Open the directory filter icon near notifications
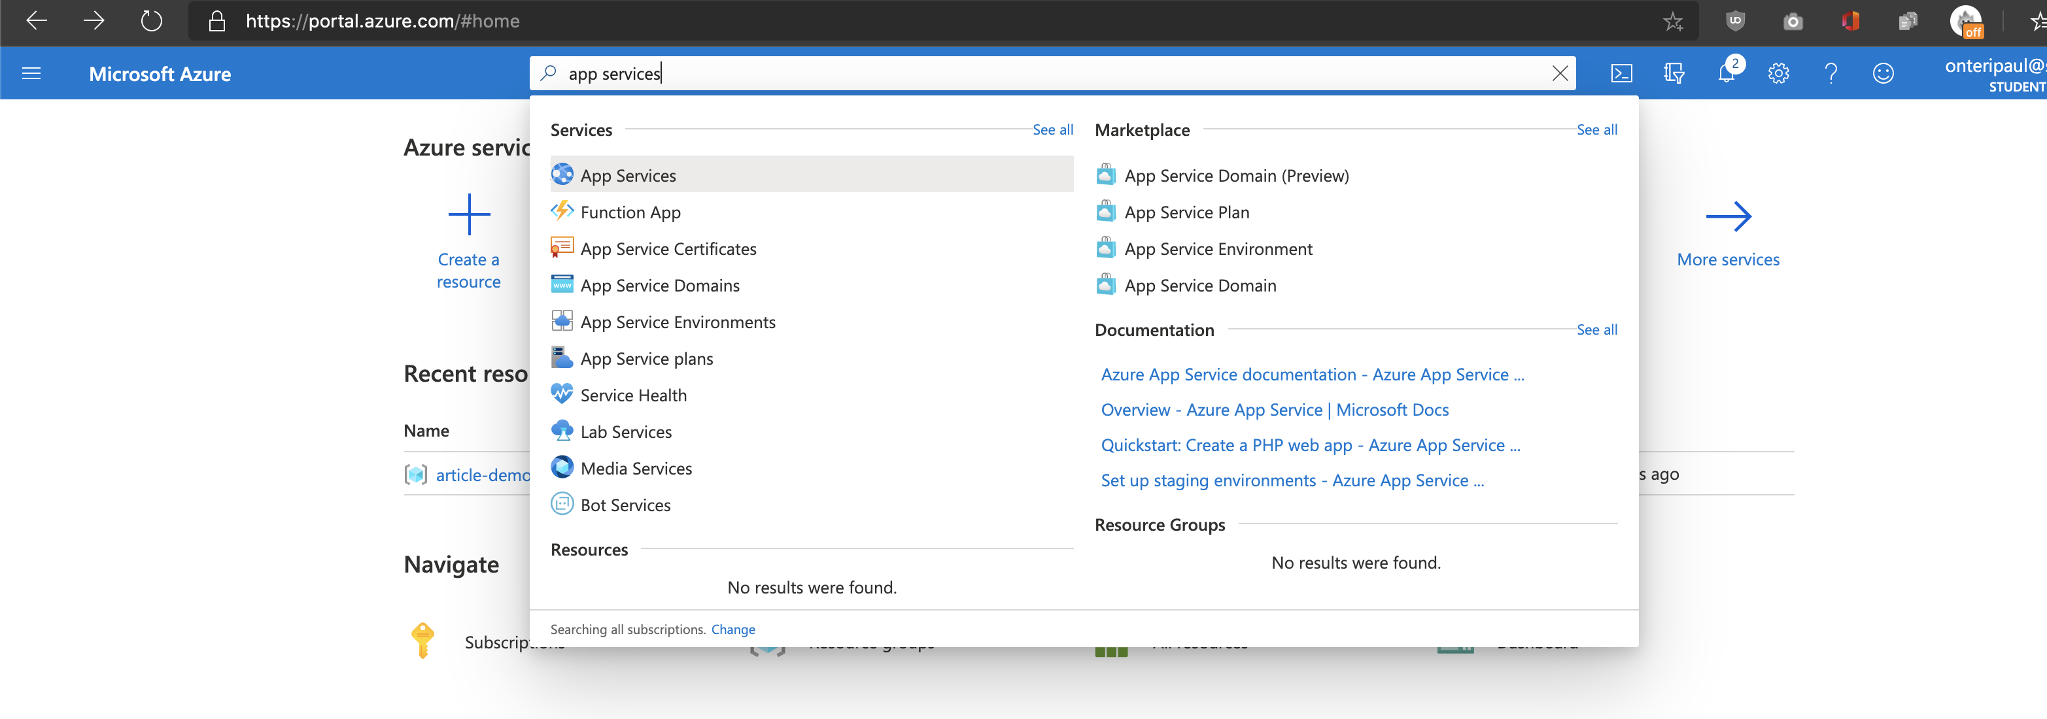 1674,73
